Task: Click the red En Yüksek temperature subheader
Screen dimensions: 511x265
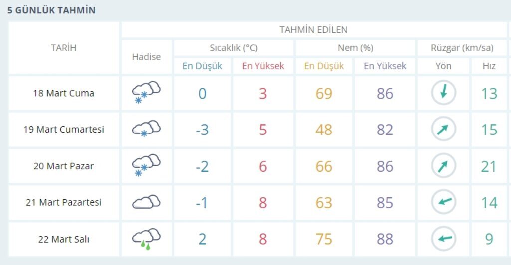Action: coord(263,66)
